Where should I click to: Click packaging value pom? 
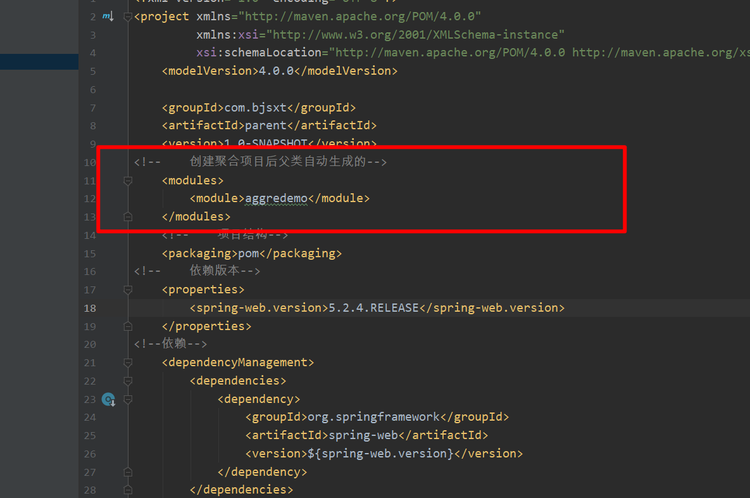248,253
